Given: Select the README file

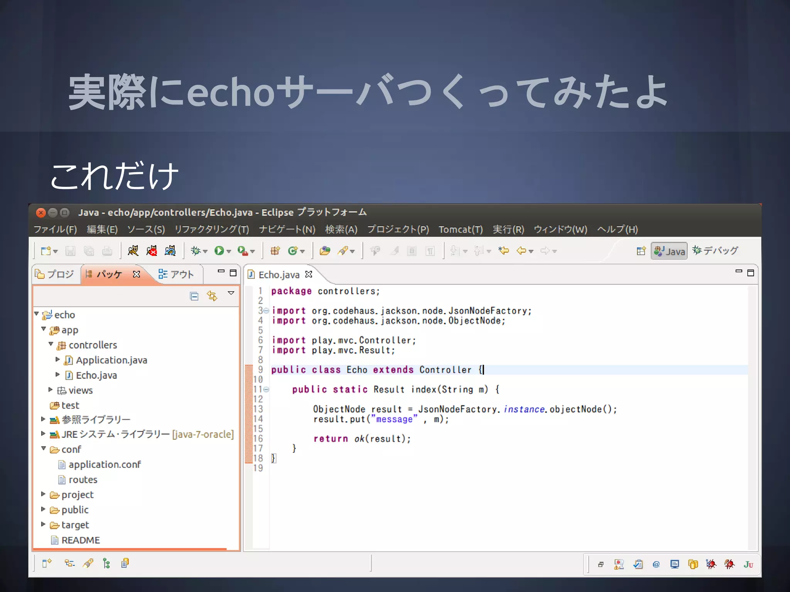Looking at the screenshot, I should [76, 540].
